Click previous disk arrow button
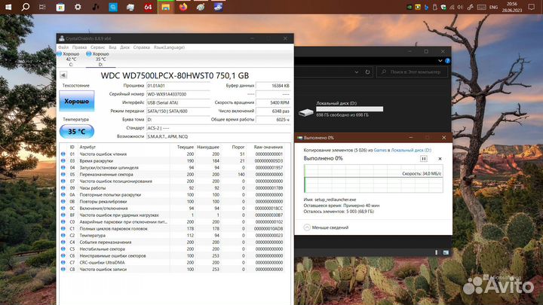Screen dimensions: 543x305 coord(63,75)
